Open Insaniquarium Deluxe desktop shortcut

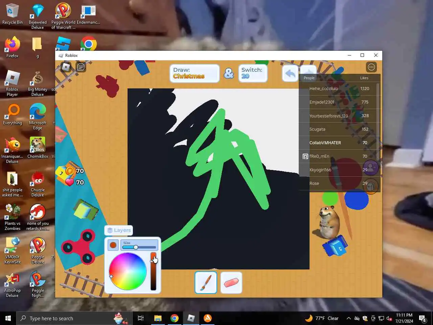tap(12, 150)
